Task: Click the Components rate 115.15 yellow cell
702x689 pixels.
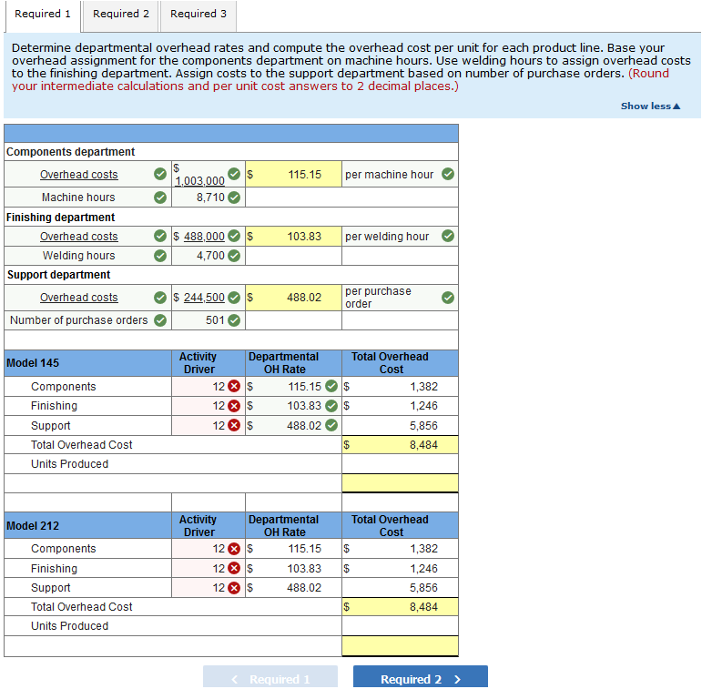Action: [293, 174]
